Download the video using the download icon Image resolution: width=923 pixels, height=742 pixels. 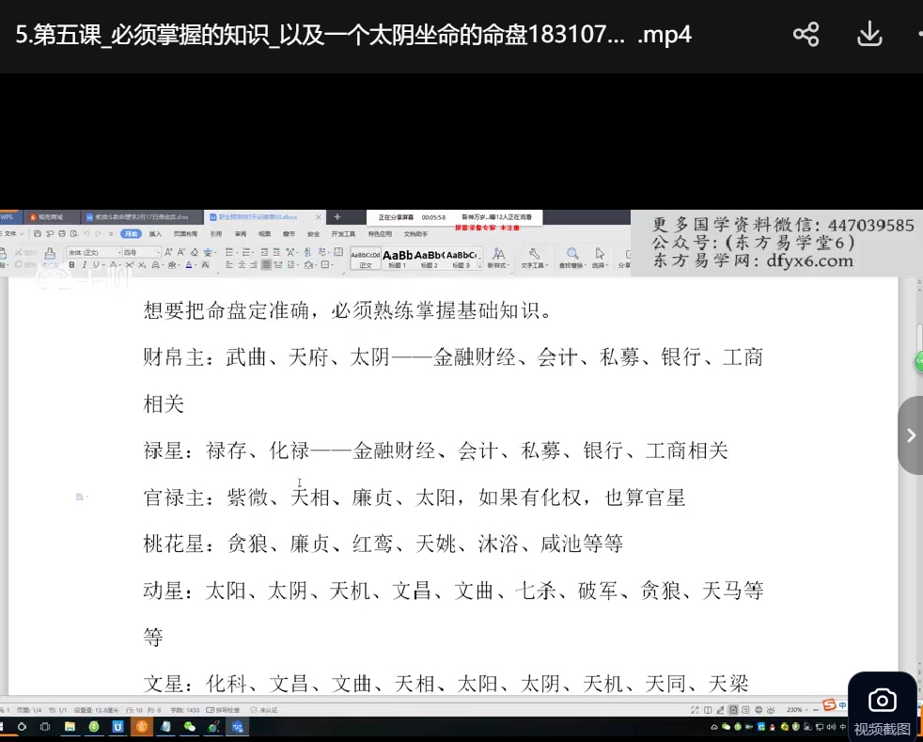tap(869, 35)
